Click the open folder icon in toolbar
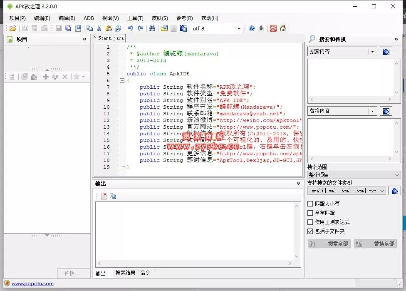The height and width of the screenshot is (291, 406). (x=13, y=28)
